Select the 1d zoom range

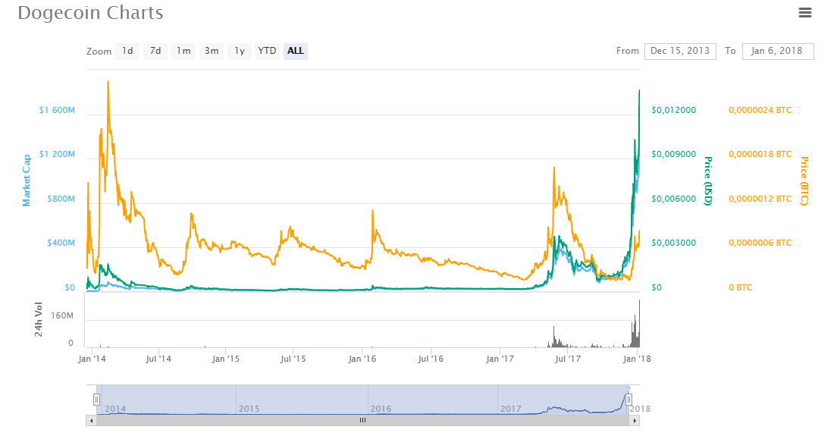[x=127, y=52]
